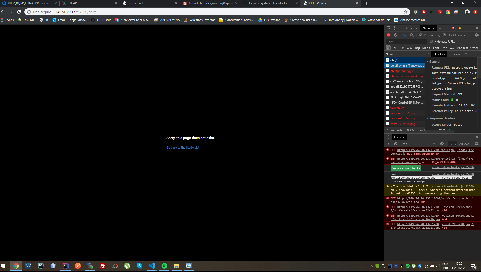Clear the console output
This screenshot has width=481, height=272.
click(396, 144)
